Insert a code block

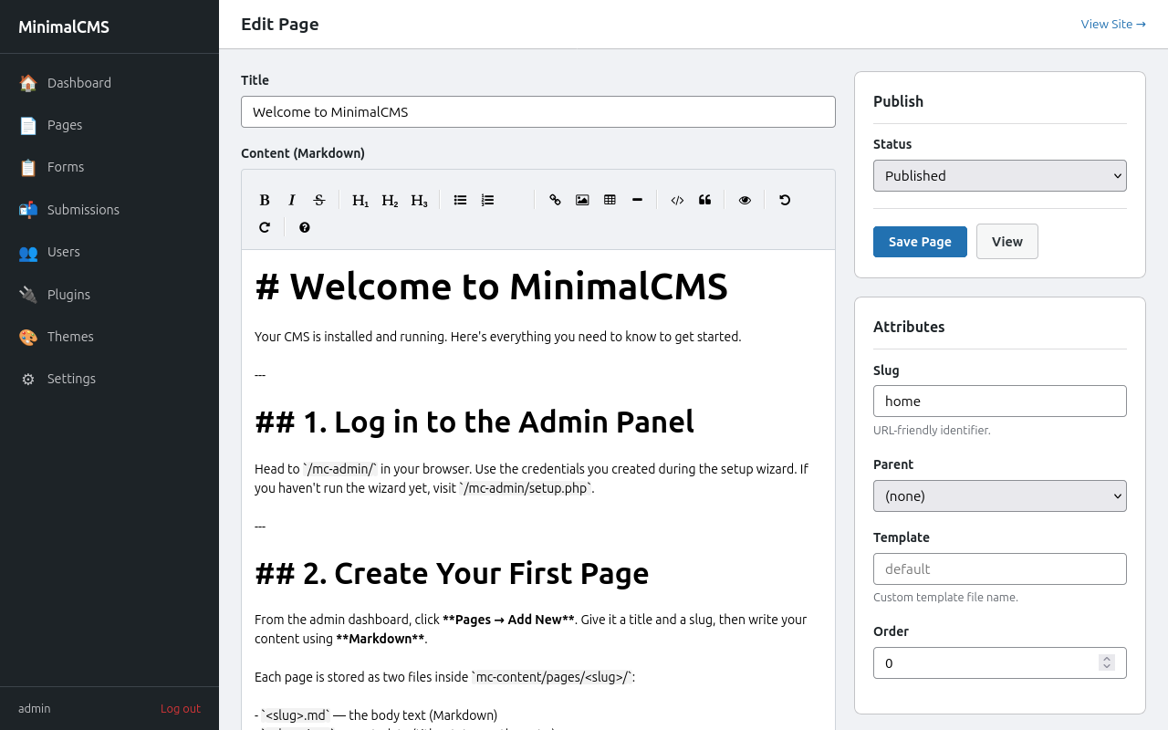coord(677,200)
